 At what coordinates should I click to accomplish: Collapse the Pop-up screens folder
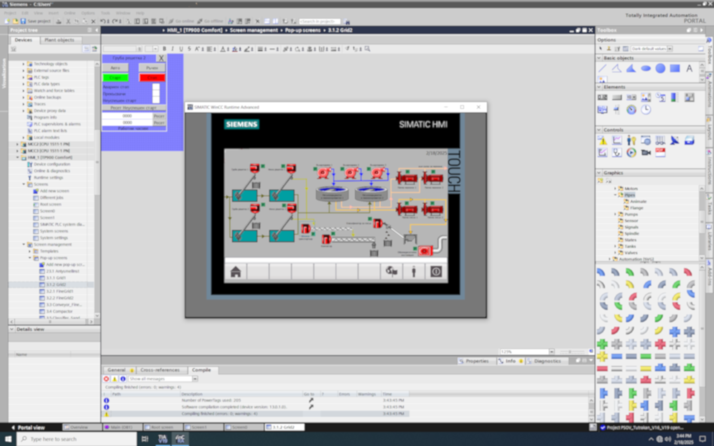30,258
